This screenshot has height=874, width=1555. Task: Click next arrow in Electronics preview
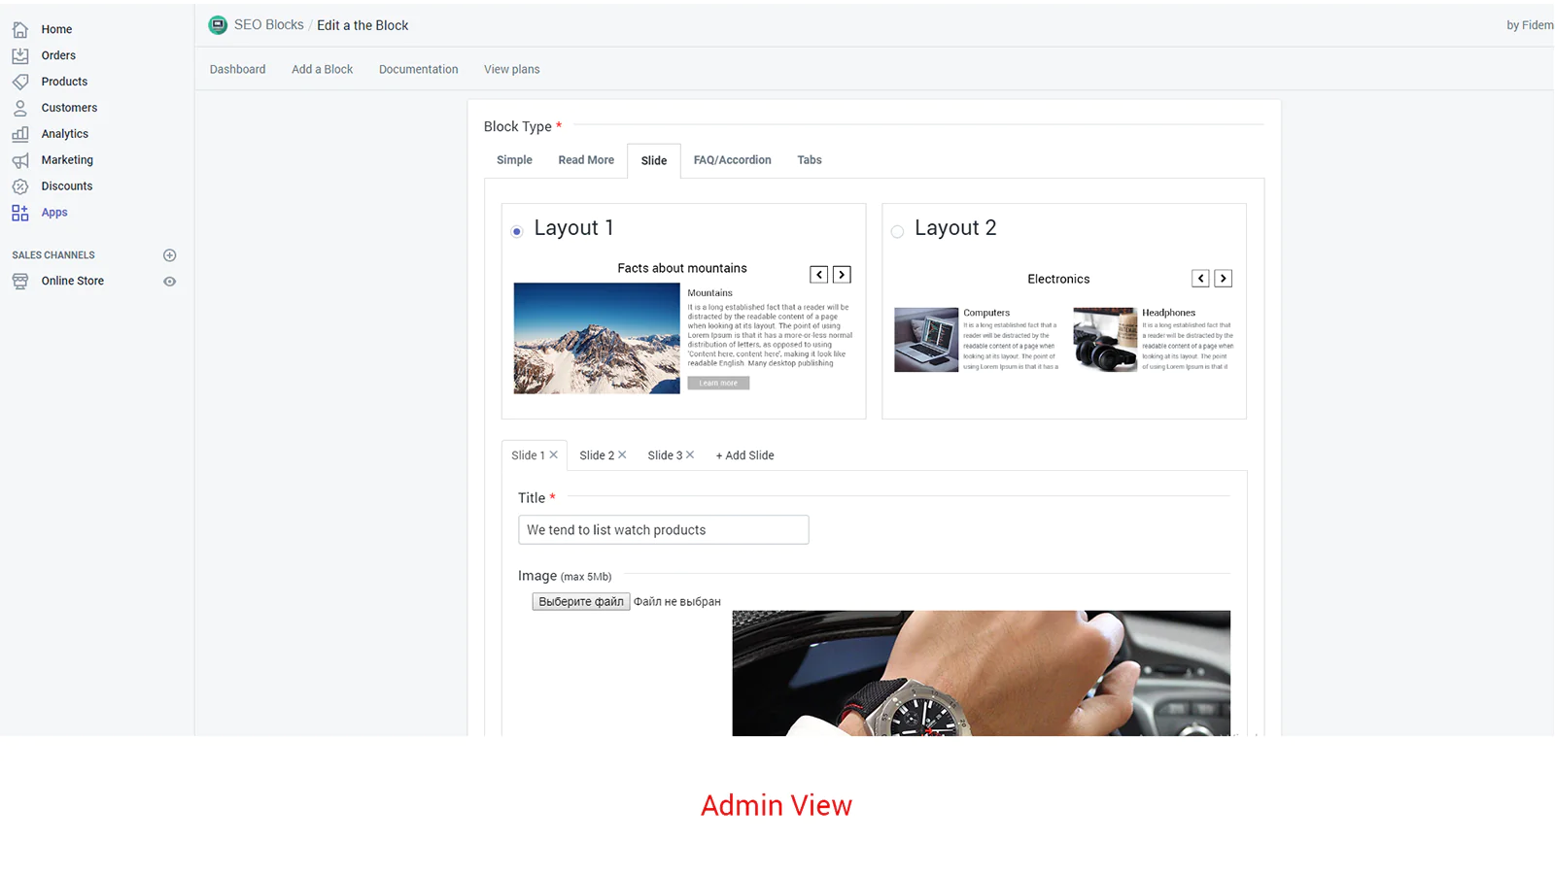click(1224, 279)
